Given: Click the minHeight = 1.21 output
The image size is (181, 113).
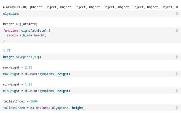Looking at the screenshot, I should click(18, 84).
